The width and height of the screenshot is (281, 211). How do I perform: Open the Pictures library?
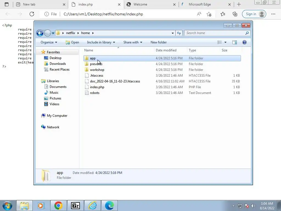tap(55, 98)
